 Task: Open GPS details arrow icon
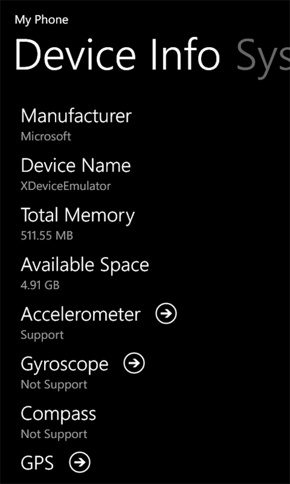(x=80, y=462)
